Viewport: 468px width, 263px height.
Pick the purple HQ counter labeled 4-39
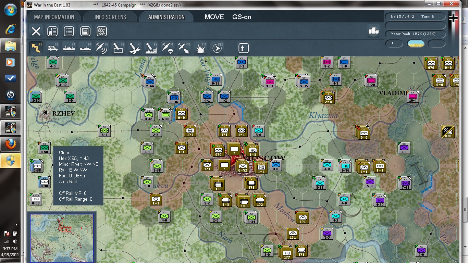(x=380, y=200)
